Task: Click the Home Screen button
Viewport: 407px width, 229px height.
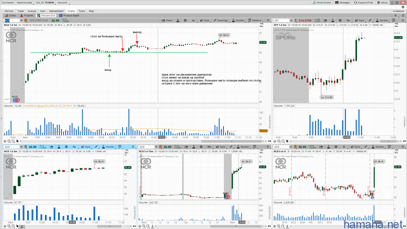Action: point(322,3)
